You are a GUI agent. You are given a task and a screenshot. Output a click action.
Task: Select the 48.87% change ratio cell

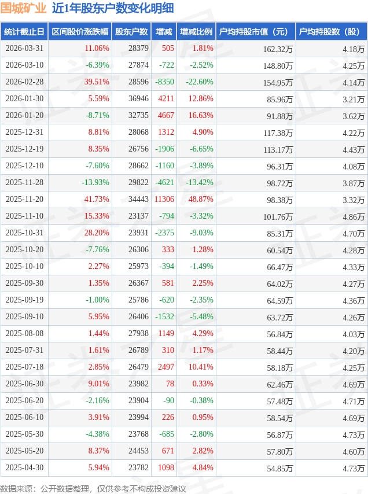pyautogui.click(x=201, y=200)
